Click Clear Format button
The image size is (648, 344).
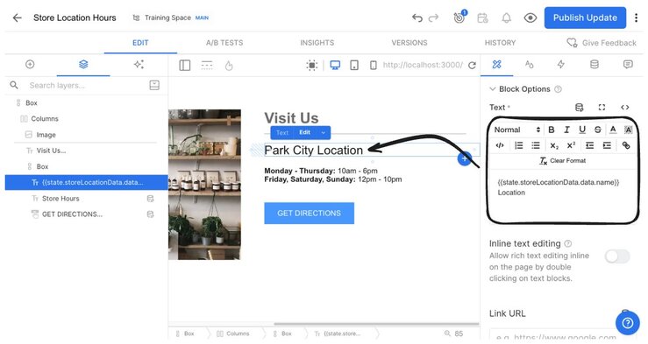pyautogui.click(x=562, y=161)
